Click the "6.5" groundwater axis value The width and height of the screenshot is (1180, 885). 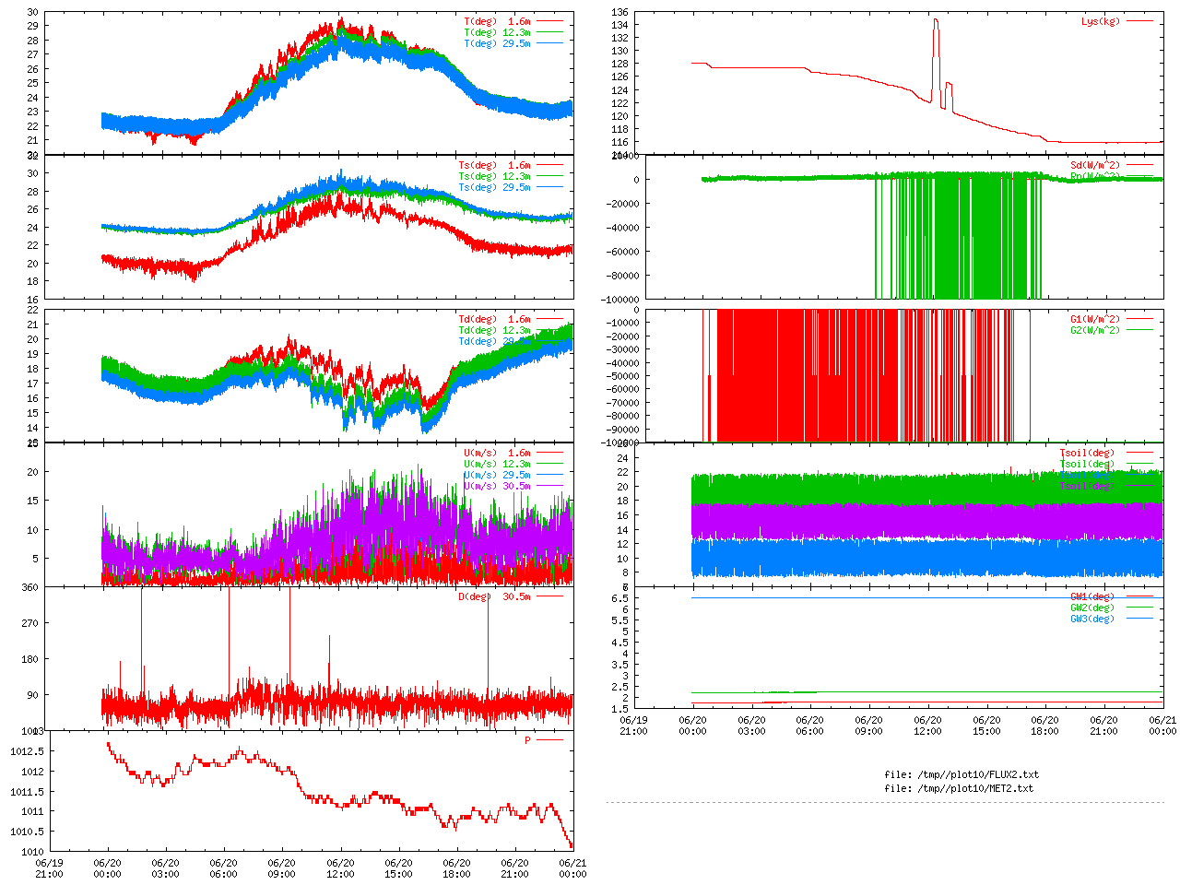pyautogui.click(x=619, y=598)
